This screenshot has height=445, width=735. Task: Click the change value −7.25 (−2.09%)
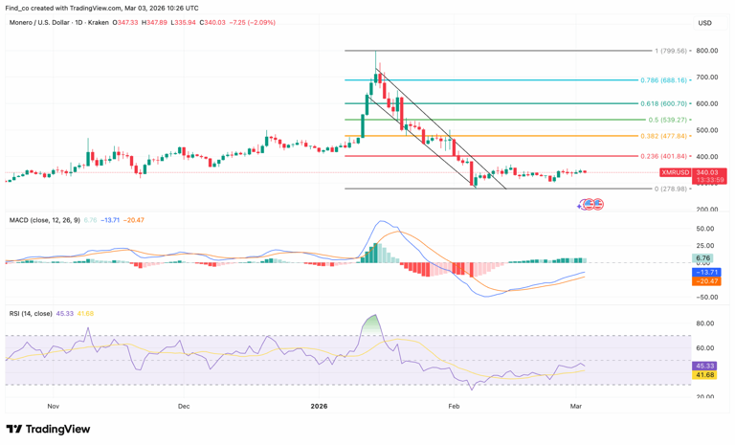253,23
